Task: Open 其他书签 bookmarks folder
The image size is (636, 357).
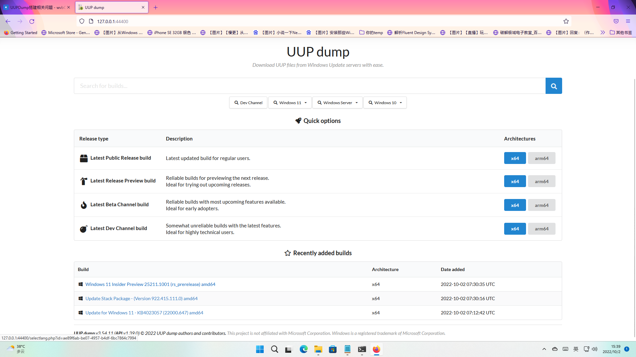Action: tap(621, 32)
